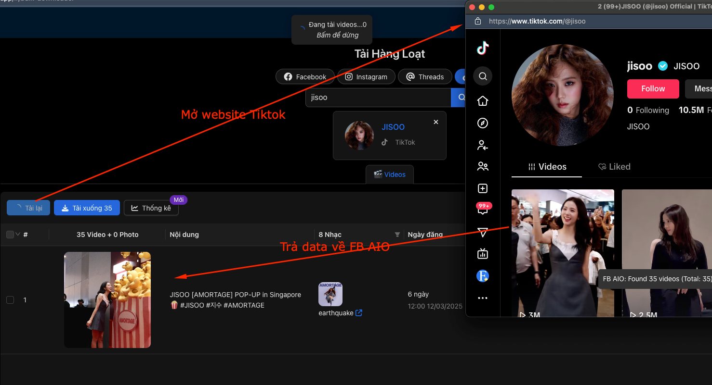Open earthquake music external link icon
Image resolution: width=712 pixels, height=385 pixels.
[x=359, y=313]
